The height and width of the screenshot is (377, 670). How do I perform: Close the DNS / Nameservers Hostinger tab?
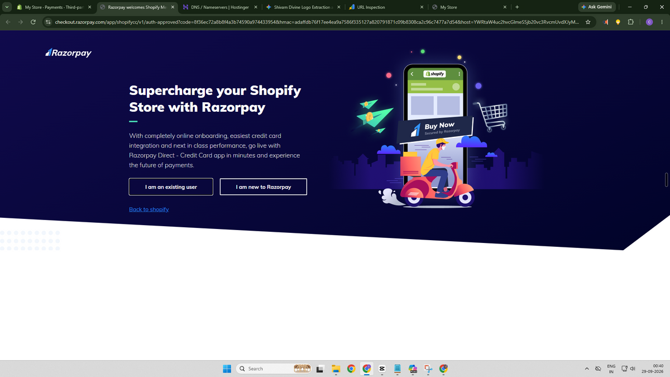[255, 7]
